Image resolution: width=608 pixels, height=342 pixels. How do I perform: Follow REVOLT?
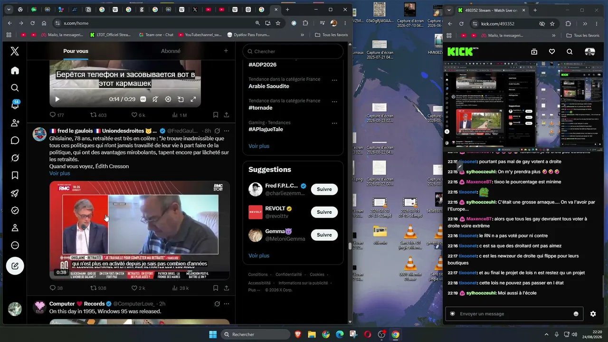point(324,212)
